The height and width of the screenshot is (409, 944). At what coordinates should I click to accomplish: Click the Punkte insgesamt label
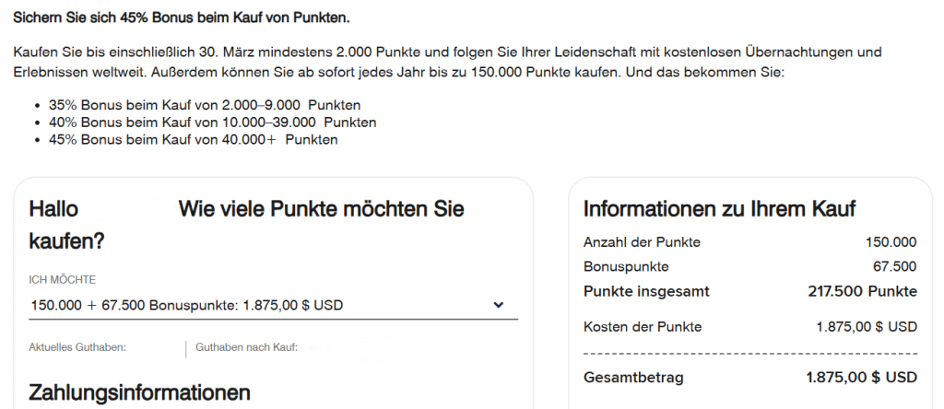[646, 292]
